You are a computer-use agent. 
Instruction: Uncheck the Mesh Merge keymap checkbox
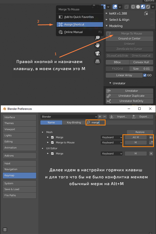point(52,137)
